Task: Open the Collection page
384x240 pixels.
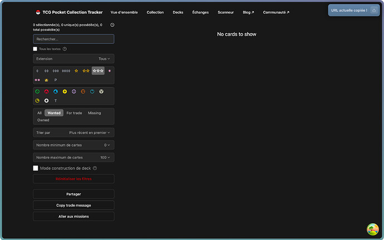Action: (x=155, y=12)
